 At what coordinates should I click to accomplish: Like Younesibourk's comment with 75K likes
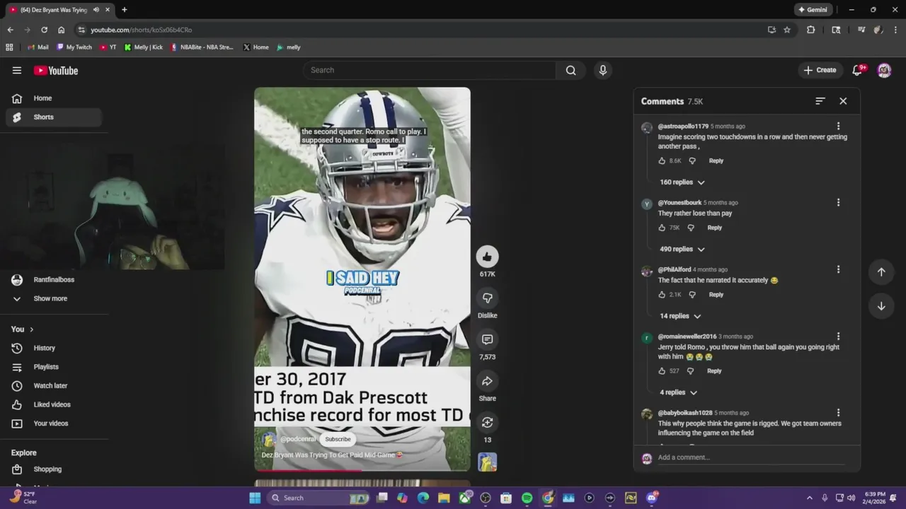point(662,228)
